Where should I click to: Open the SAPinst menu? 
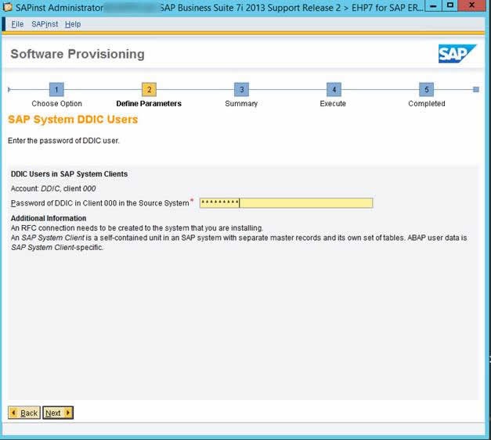pos(45,24)
